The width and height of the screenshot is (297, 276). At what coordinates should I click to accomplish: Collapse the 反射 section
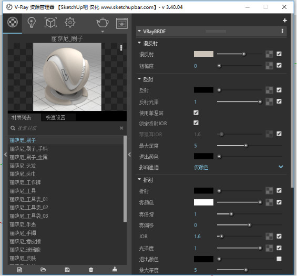[139, 79]
